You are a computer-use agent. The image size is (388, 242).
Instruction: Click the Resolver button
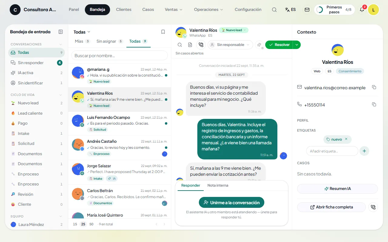pyautogui.click(x=279, y=45)
